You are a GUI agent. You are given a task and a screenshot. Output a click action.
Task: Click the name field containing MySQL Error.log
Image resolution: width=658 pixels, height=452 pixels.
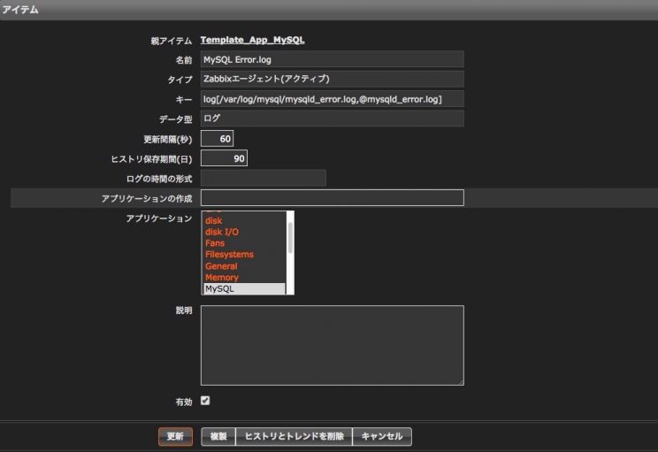pos(332,59)
